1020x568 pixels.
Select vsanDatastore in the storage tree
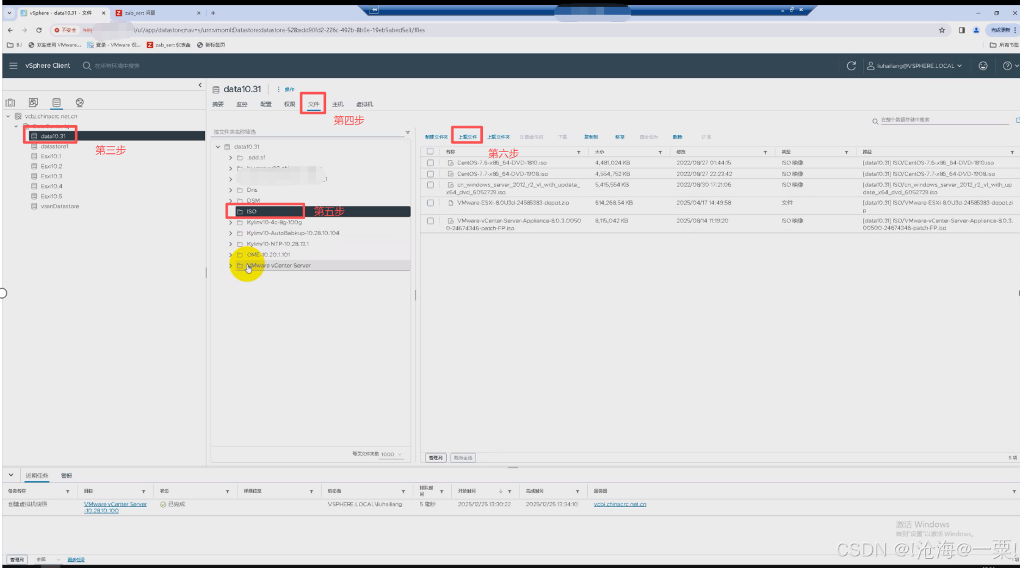(x=60, y=206)
